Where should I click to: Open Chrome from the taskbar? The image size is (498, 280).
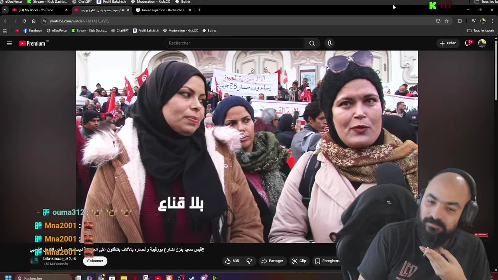pos(101,278)
